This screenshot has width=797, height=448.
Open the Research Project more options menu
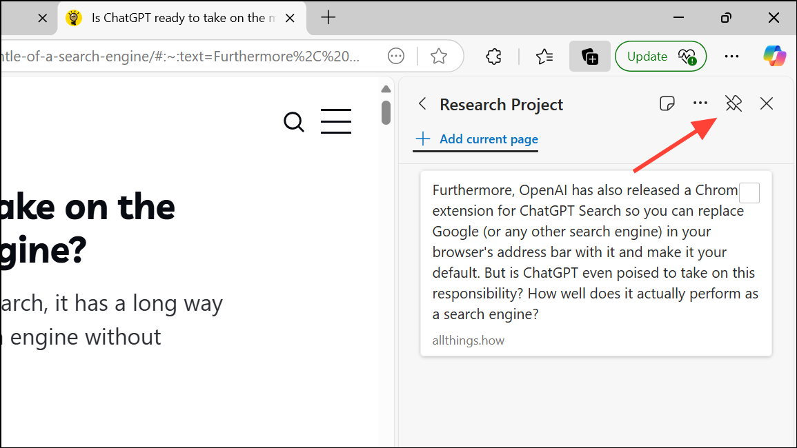700,103
